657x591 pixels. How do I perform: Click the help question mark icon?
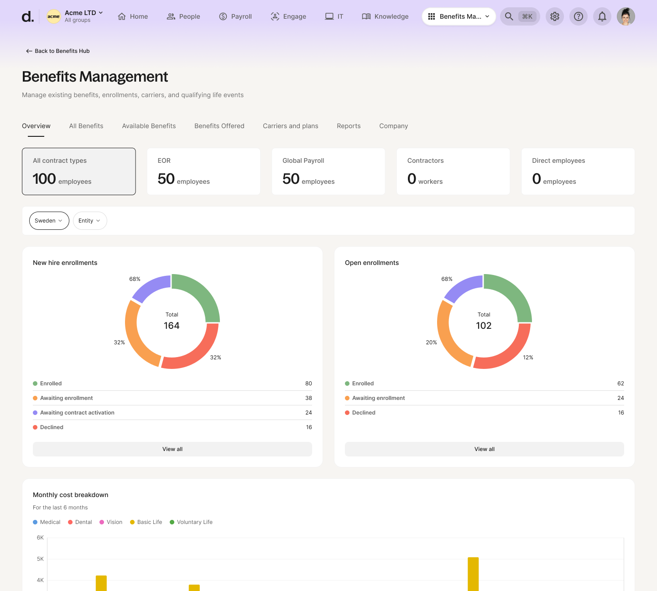coord(579,16)
